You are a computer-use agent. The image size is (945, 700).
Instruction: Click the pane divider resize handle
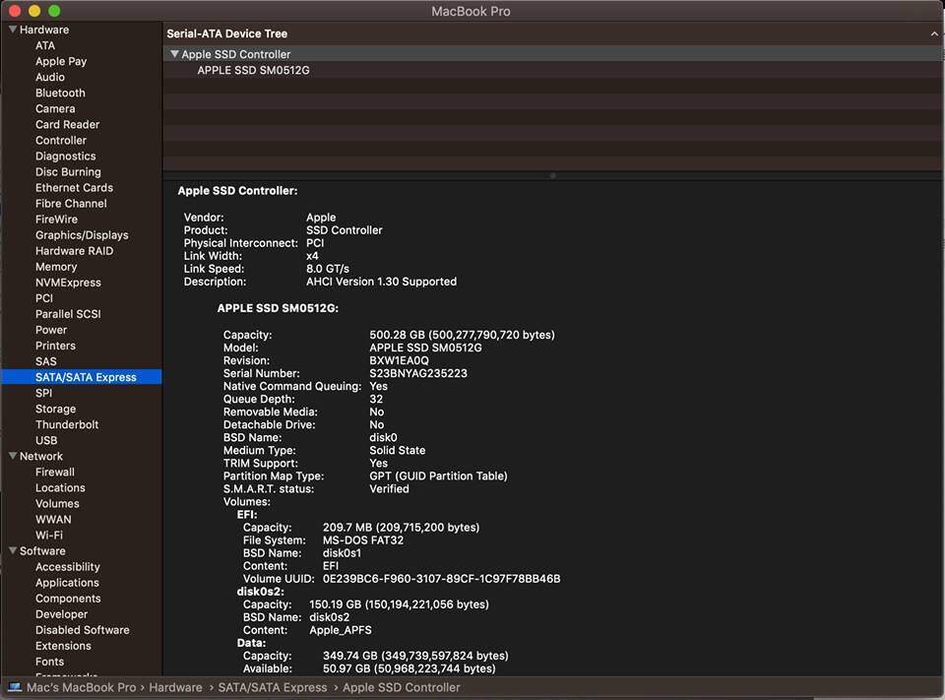click(x=552, y=175)
